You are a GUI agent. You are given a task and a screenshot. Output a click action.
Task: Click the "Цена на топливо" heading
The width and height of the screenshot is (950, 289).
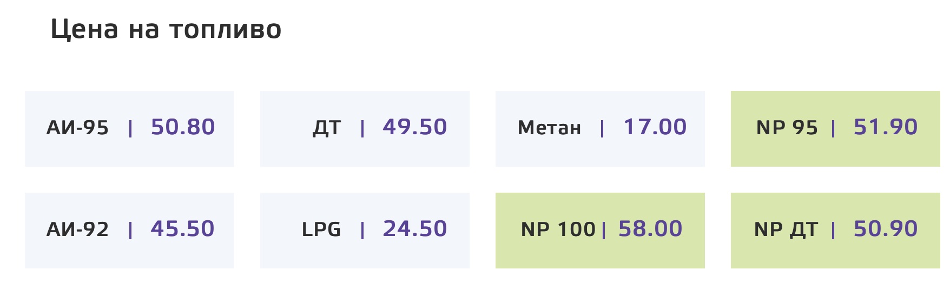click(x=166, y=29)
